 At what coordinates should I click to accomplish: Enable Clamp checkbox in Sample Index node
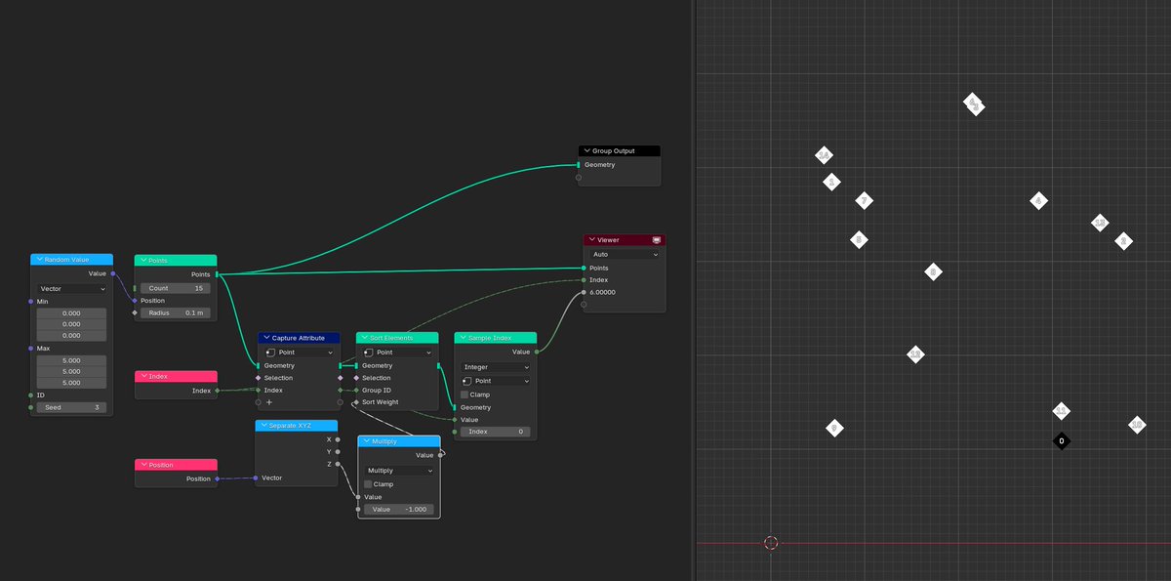click(x=464, y=394)
